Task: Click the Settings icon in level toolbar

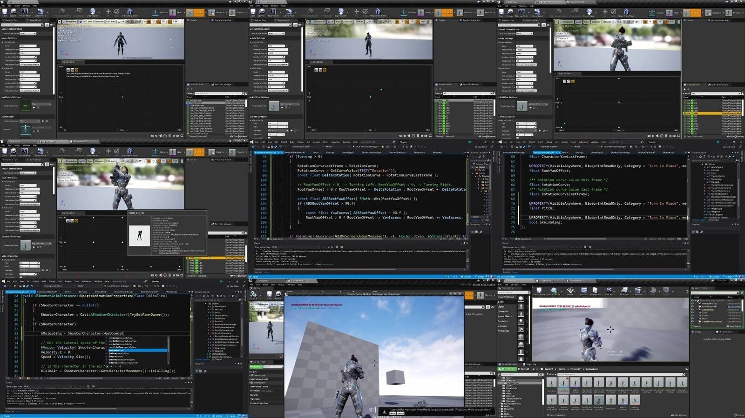Action: point(609,290)
